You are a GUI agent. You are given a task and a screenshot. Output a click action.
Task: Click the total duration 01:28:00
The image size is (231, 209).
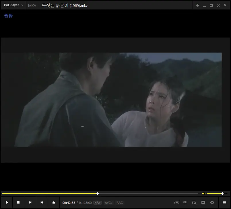point(85,203)
